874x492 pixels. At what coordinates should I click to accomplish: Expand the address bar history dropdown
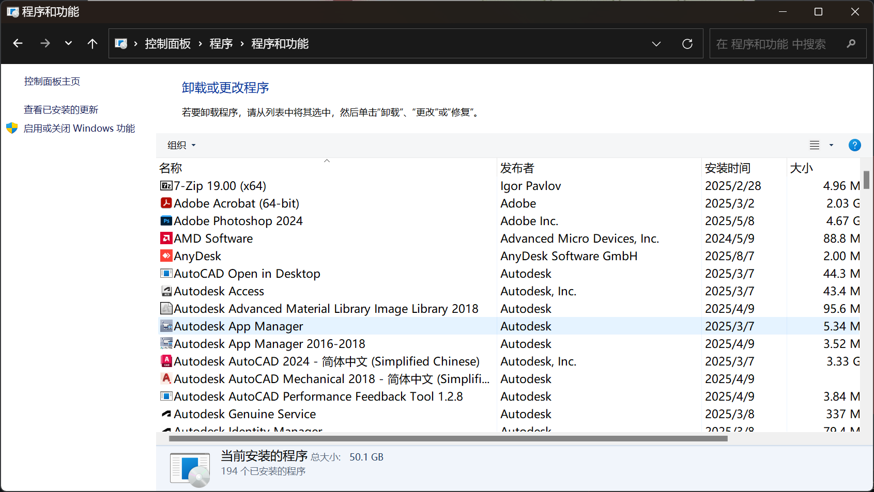click(x=656, y=44)
